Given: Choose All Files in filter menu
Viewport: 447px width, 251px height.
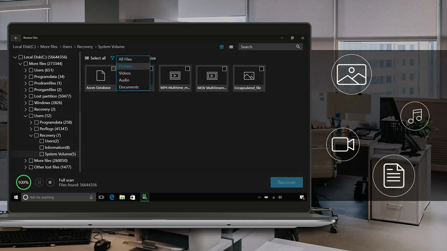Looking at the screenshot, I should tap(133, 59).
